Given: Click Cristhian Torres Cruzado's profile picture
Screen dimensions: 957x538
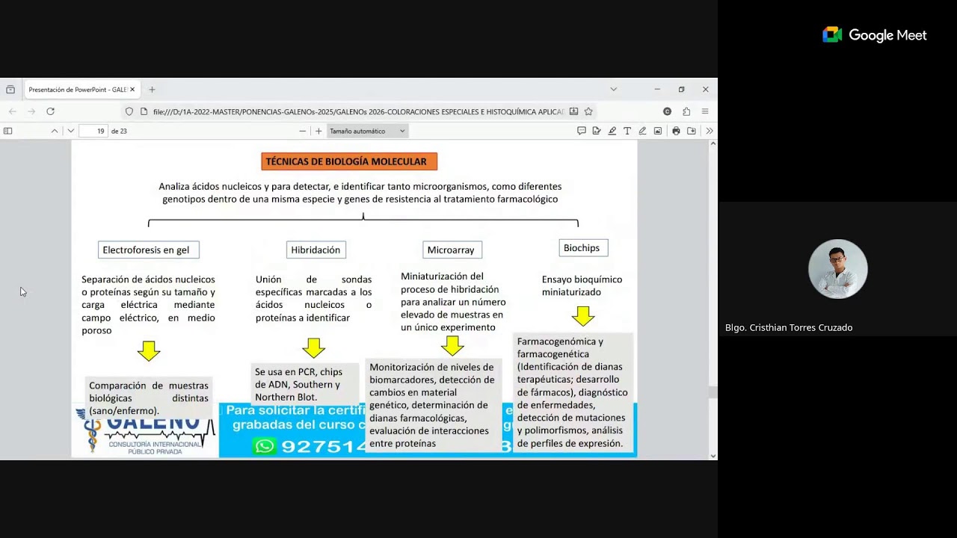Looking at the screenshot, I should pos(838,268).
